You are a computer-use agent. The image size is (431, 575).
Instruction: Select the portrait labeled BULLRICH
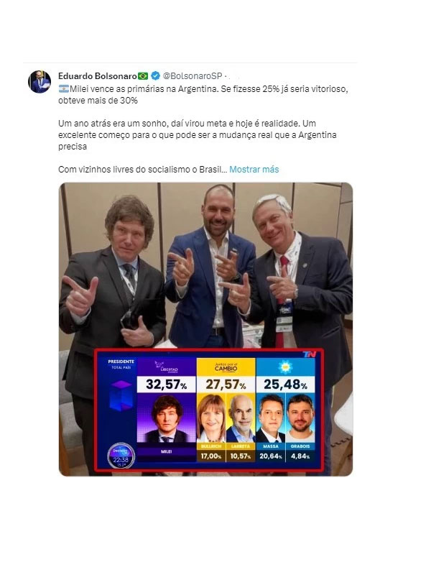click(211, 418)
